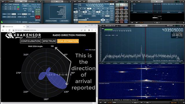185x104 pixels.
Task: Adjust the SQLC squelch level bar
Action: pos(89,20)
